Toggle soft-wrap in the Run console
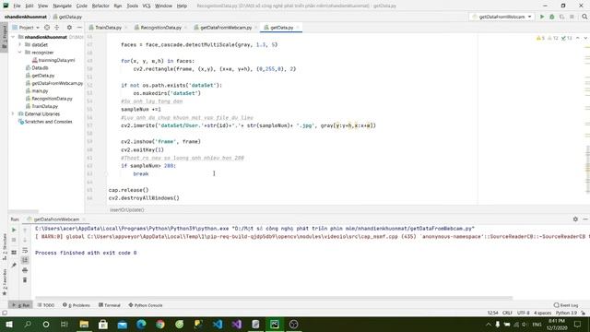 [25, 250]
